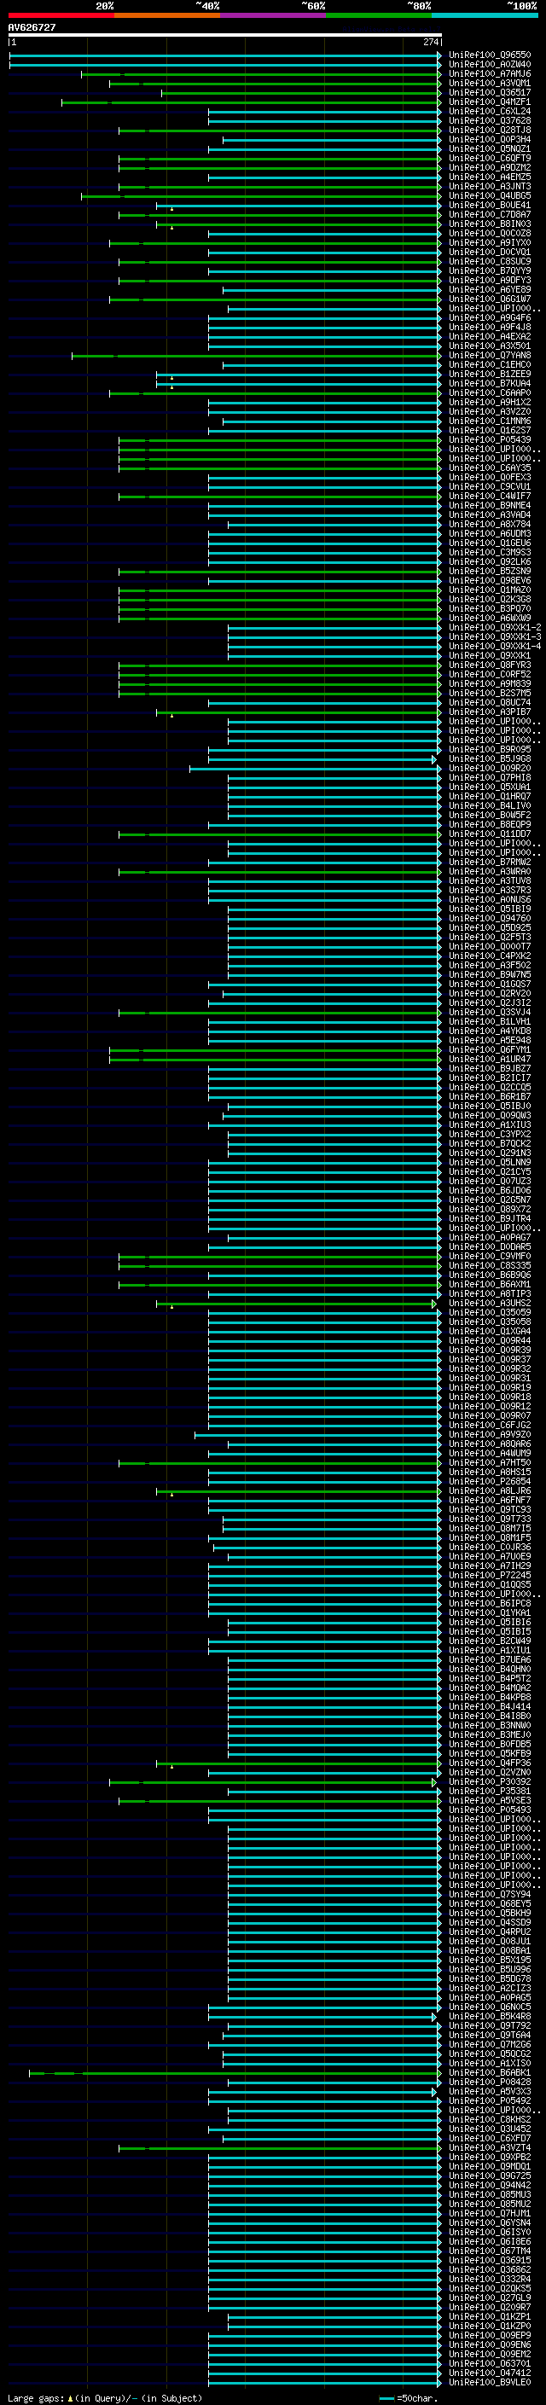
Task: Select hit label UniRef100_C4PXK2
Action: click(489, 956)
